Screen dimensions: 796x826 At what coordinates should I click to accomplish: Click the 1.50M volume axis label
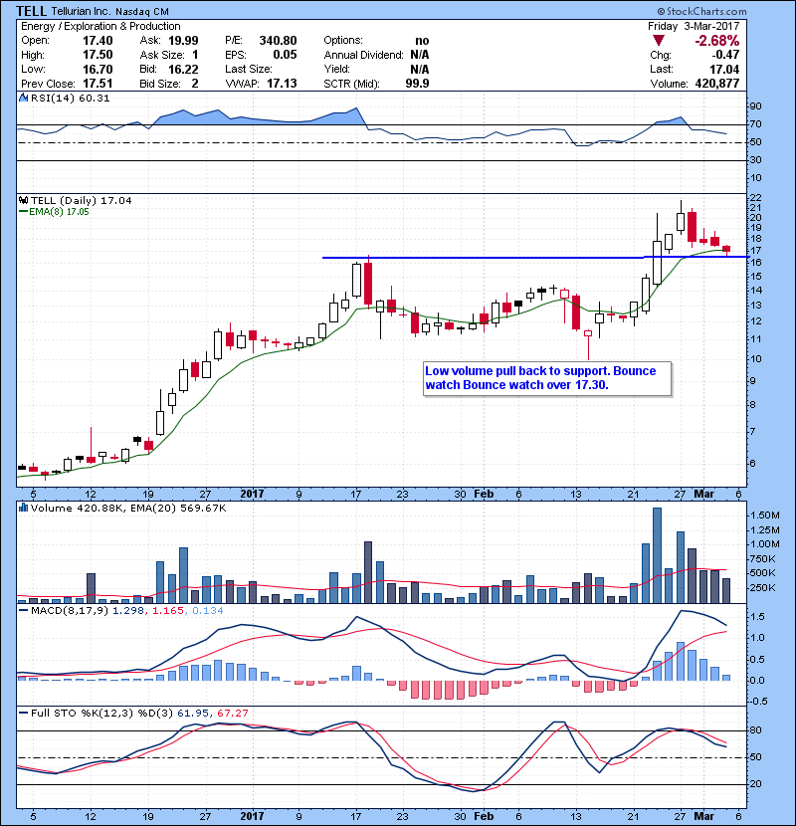765,515
